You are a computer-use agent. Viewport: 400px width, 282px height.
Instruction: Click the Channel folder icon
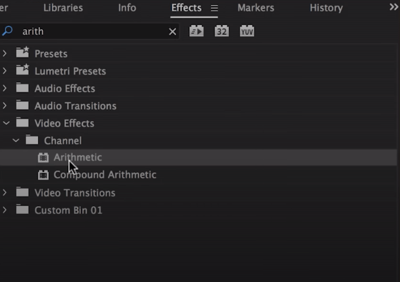[x=32, y=139]
